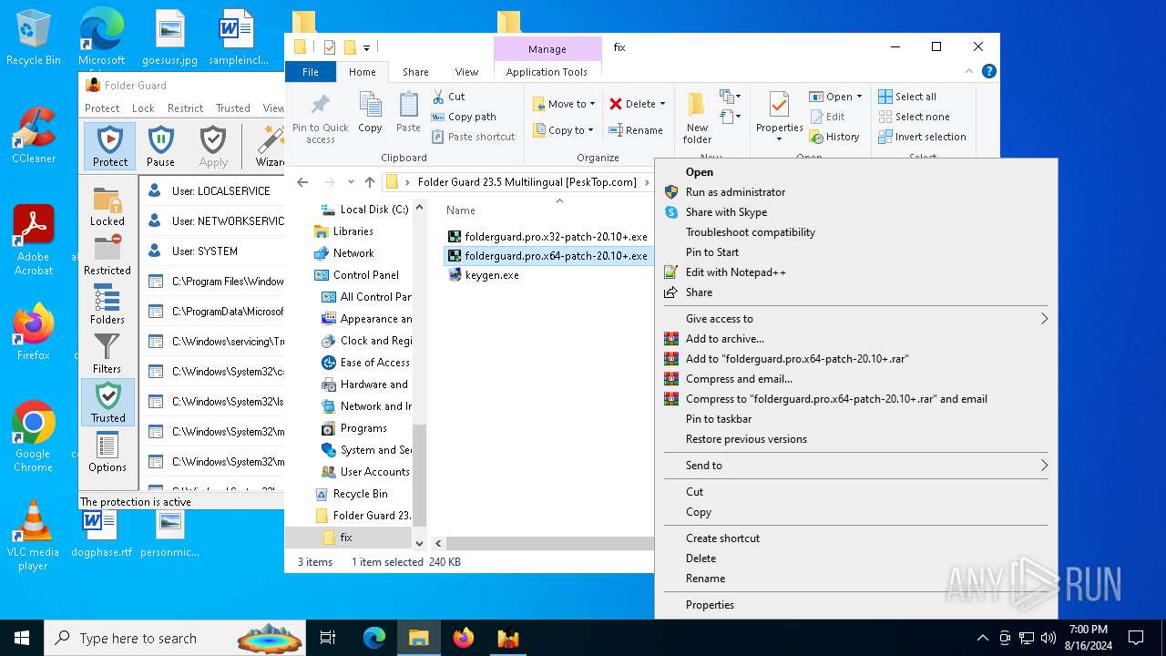
Task: Select the Trusted view in Folder Guard sidebar
Action: (107, 403)
